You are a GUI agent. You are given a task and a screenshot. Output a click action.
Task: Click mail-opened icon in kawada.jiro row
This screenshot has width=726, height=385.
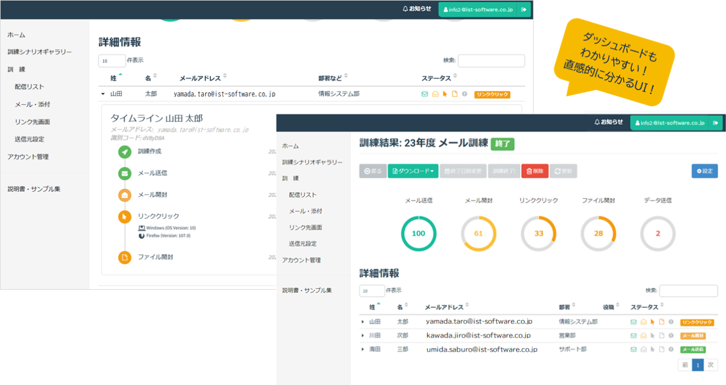coord(643,336)
